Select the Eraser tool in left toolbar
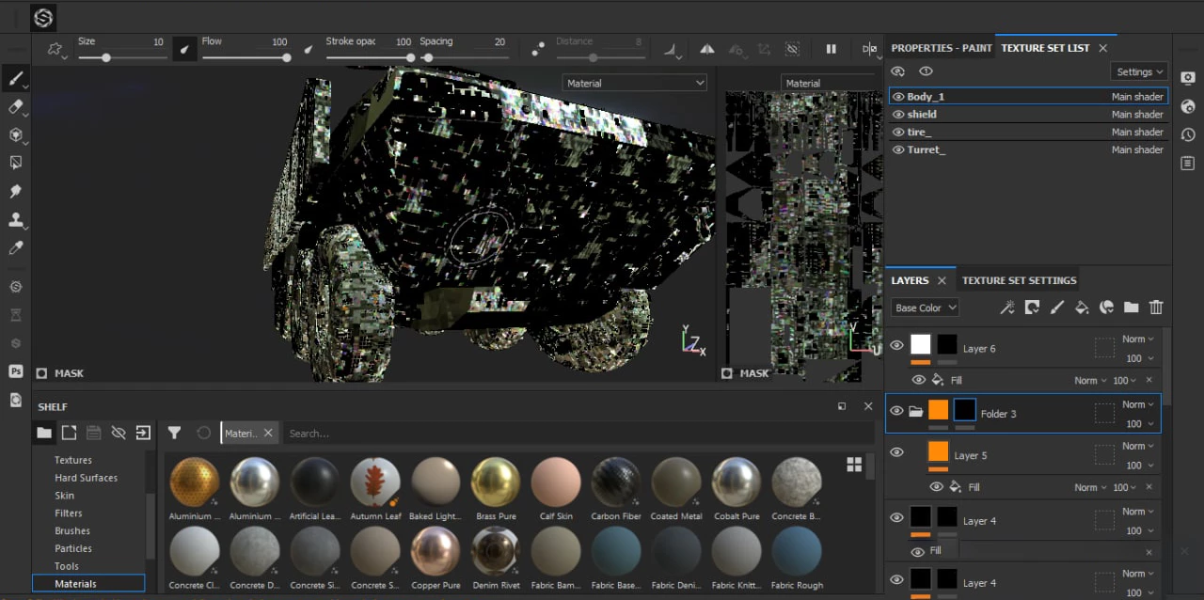Viewport: 1204px width, 600px height. pyautogui.click(x=15, y=106)
